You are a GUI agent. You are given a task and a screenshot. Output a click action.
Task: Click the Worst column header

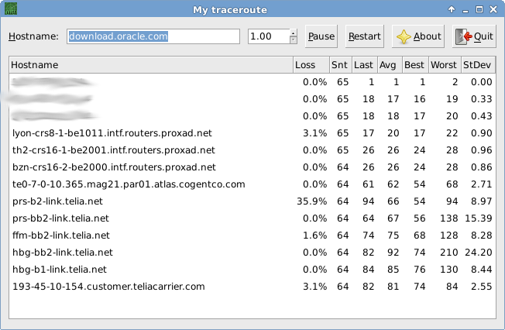click(444, 65)
